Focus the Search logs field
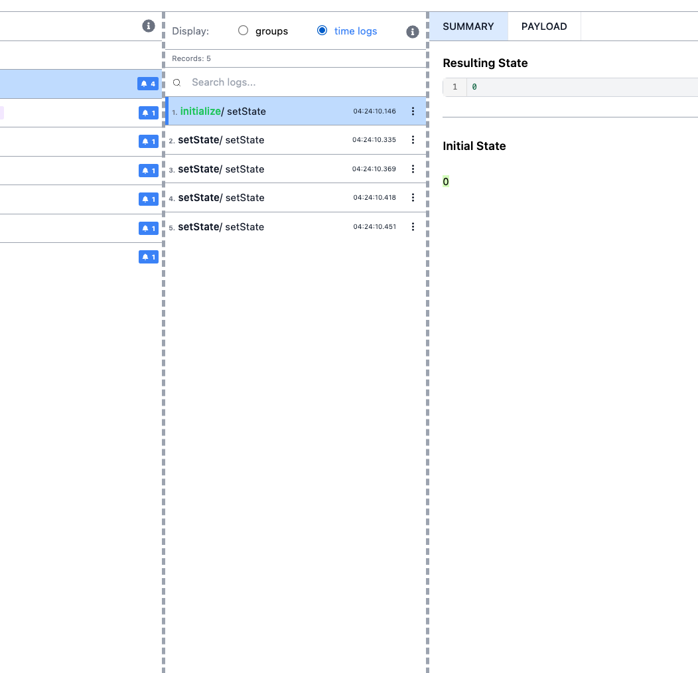 (x=296, y=82)
